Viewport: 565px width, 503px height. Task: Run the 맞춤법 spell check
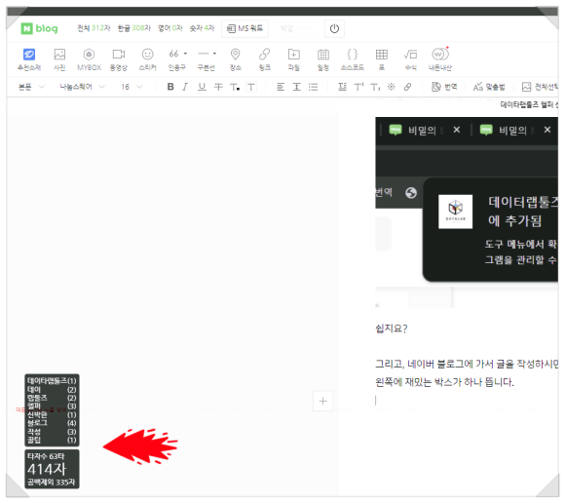[x=489, y=87]
